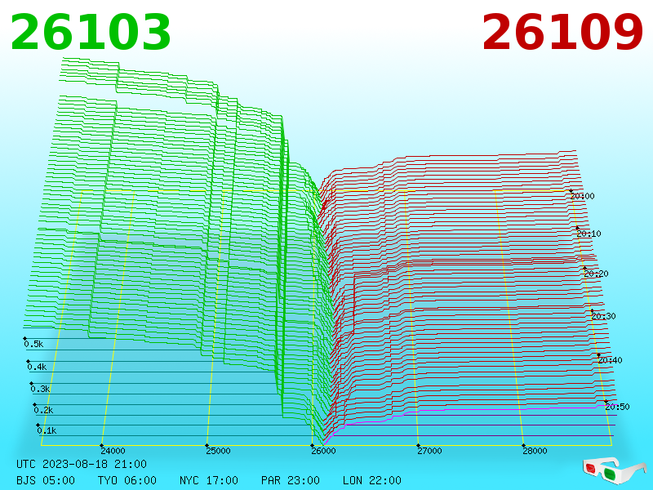Image resolution: width=653 pixels, height=490 pixels.
Task: Click the 0.1k depth axis label
Action: pyautogui.click(x=47, y=431)
